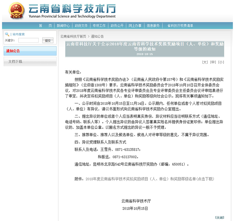Set font size to 中
Viewport: 234px width, 221px height.
pyautogui.click(x=213, y=62)
